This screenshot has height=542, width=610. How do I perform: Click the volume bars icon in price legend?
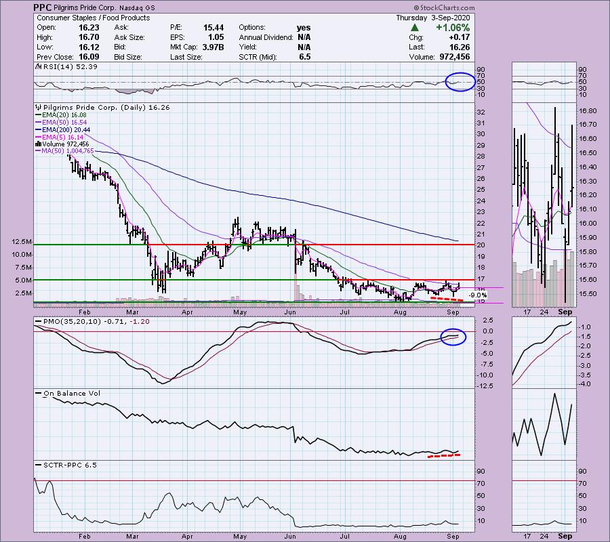coord(38,144)
